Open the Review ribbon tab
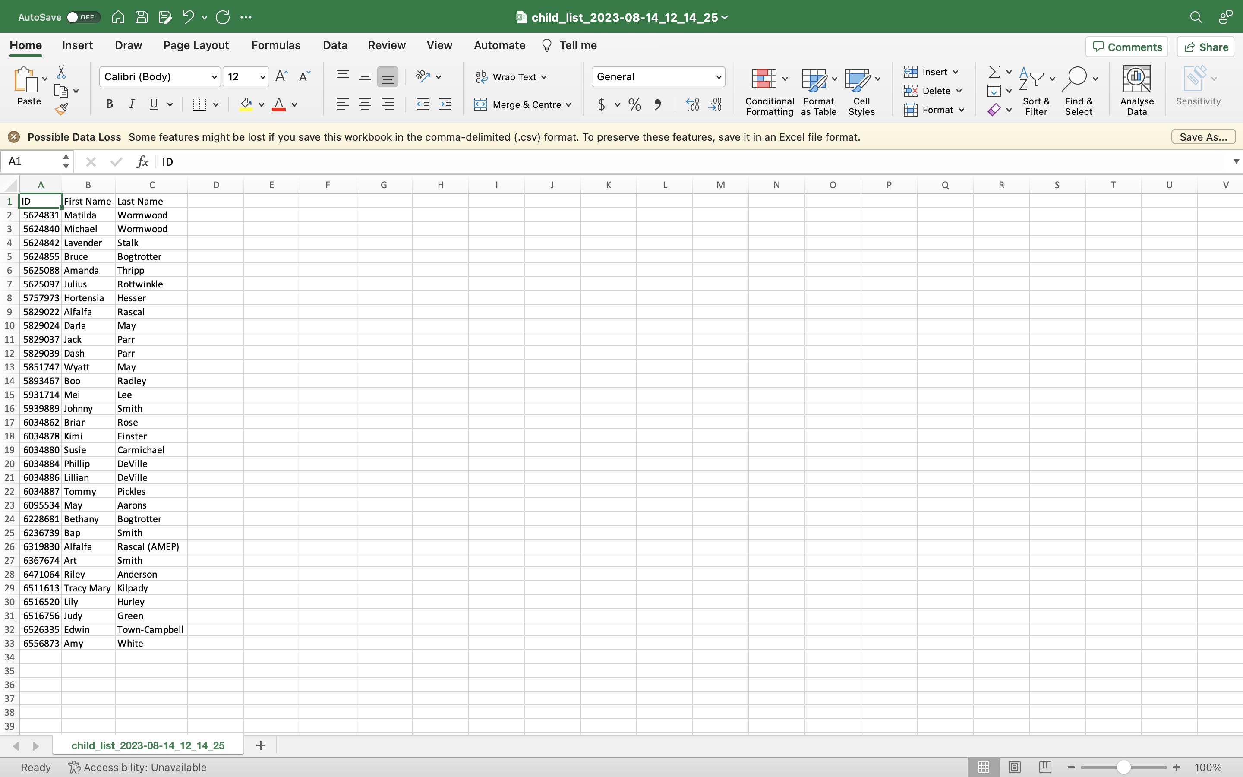This screenshot has width=1243, height=777. point(386,45)
